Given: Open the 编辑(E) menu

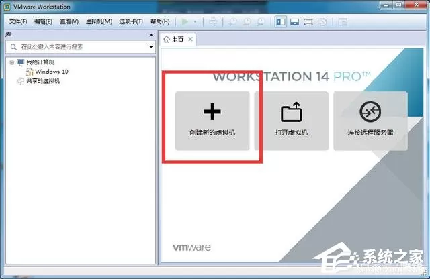Looking at the screenshot, I should coord(43,21).
